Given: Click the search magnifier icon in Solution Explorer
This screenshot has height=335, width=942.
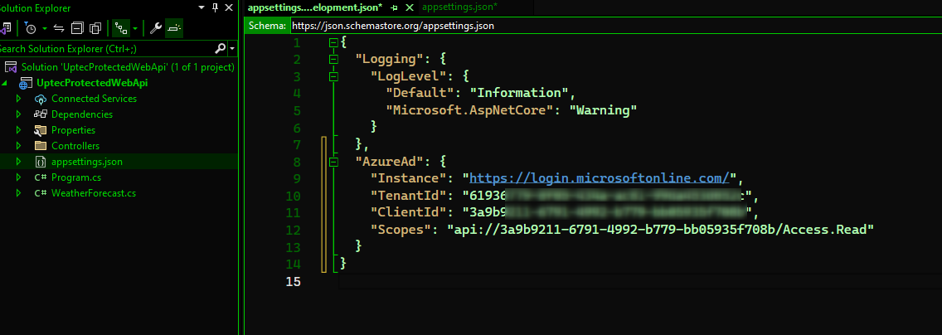Looking at the screenshot, I should coord(220,48).
